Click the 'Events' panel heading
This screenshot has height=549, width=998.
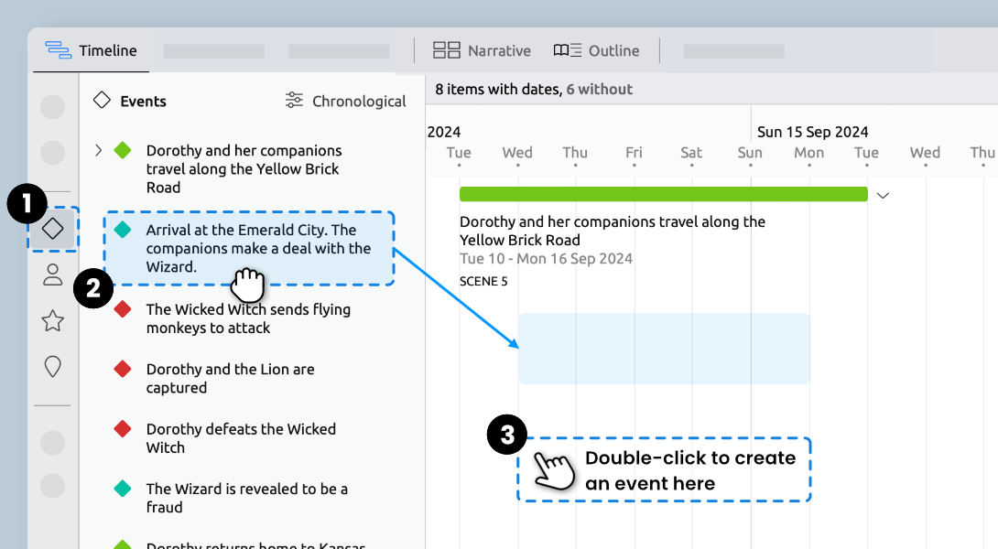(x=143, y=102)
